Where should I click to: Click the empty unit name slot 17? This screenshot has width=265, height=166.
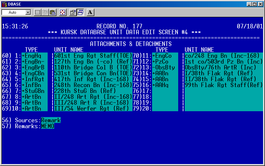[x=224, y=91]
